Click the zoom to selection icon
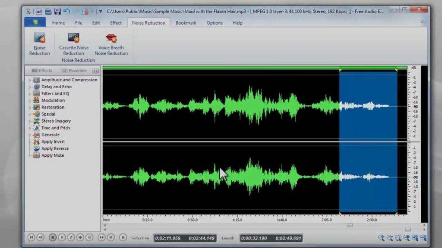Image resolution: width=442 pixels, height=248 pixels. pos(398,237)
